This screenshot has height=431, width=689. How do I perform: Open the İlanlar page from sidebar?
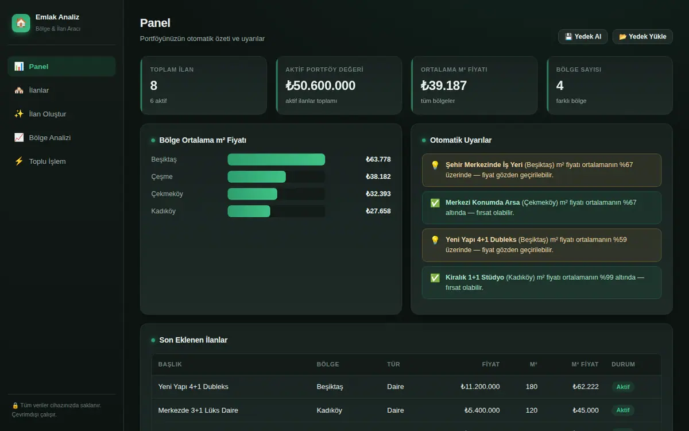click(x=61, y=90)
